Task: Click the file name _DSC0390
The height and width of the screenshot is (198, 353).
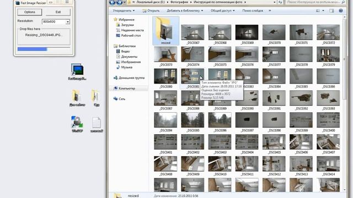Action: pos(247,109)
